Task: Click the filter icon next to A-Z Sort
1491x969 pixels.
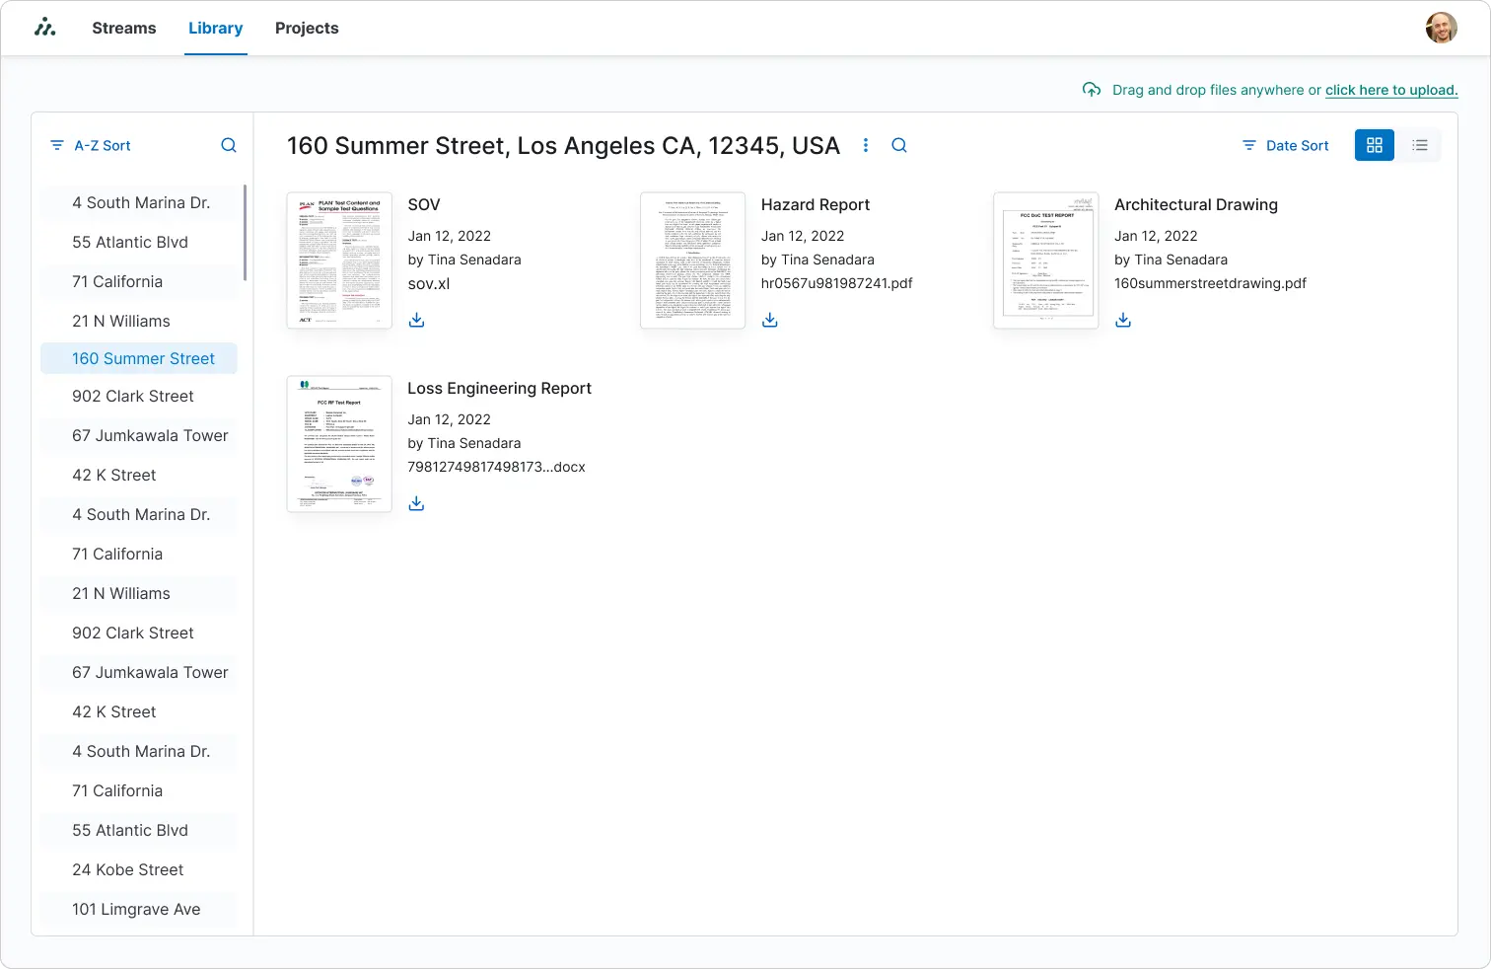Action: pos(56,145)
